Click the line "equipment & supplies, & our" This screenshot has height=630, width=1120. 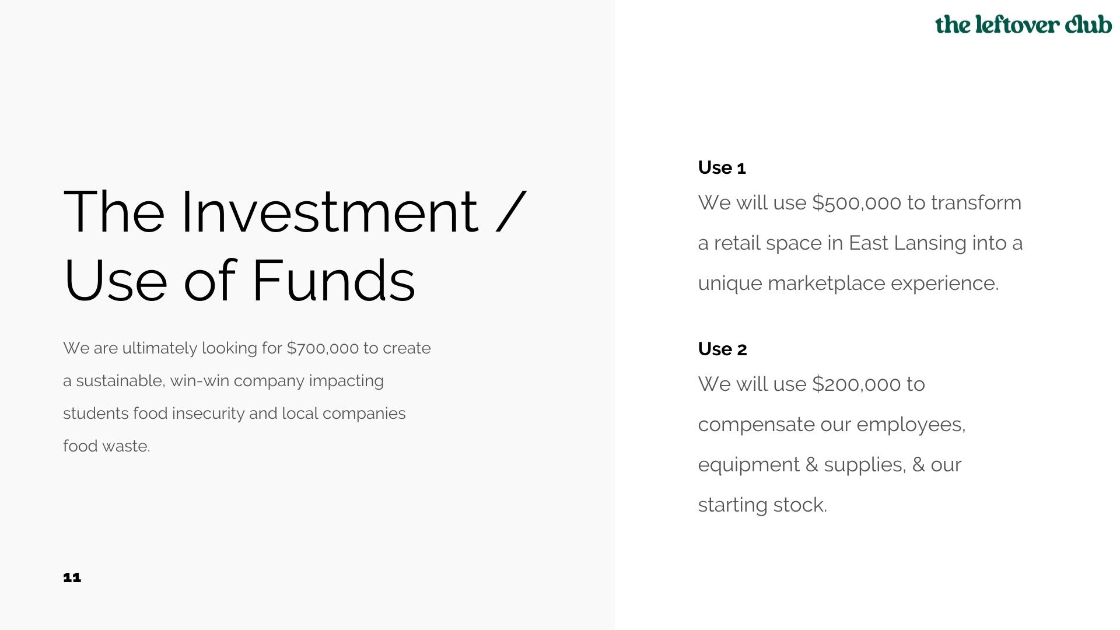point(829,465)
